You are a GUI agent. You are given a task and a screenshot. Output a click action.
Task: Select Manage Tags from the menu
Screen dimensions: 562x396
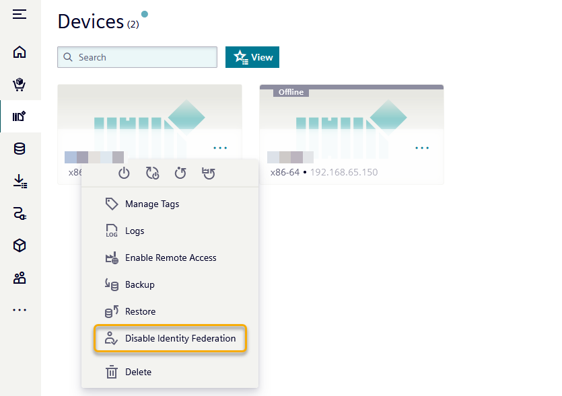pyautogui.click(x=151, y=204)
